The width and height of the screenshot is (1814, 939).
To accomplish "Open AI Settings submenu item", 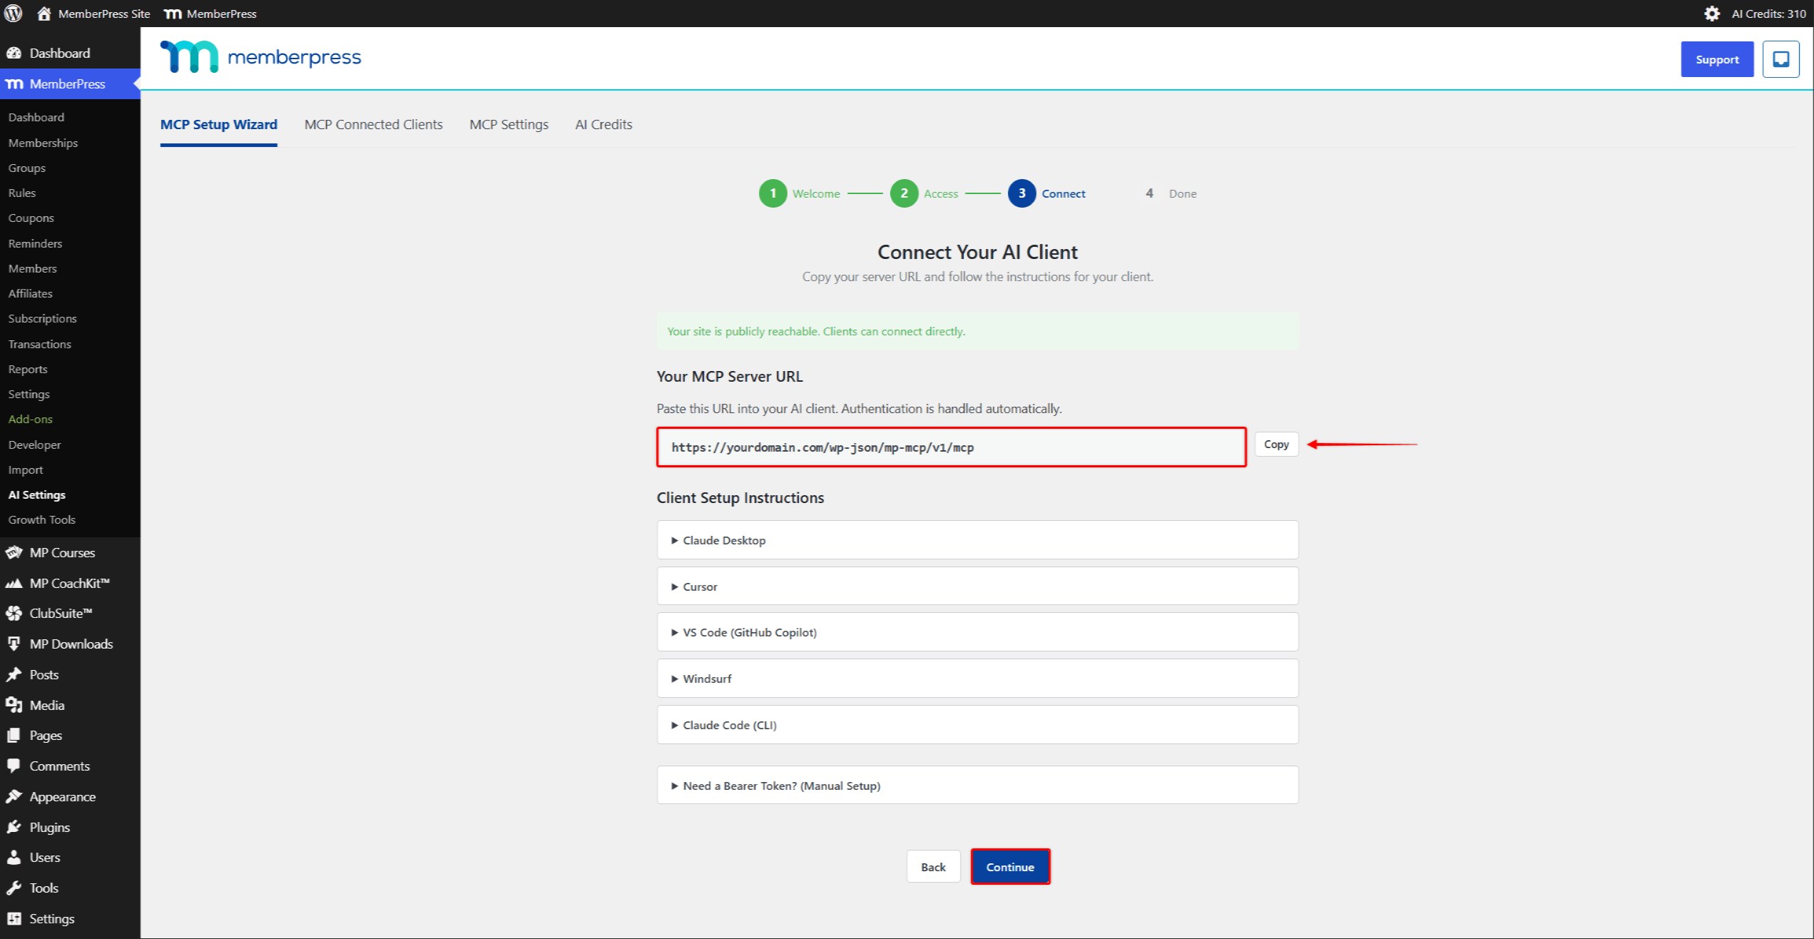I will pos(37,494).
